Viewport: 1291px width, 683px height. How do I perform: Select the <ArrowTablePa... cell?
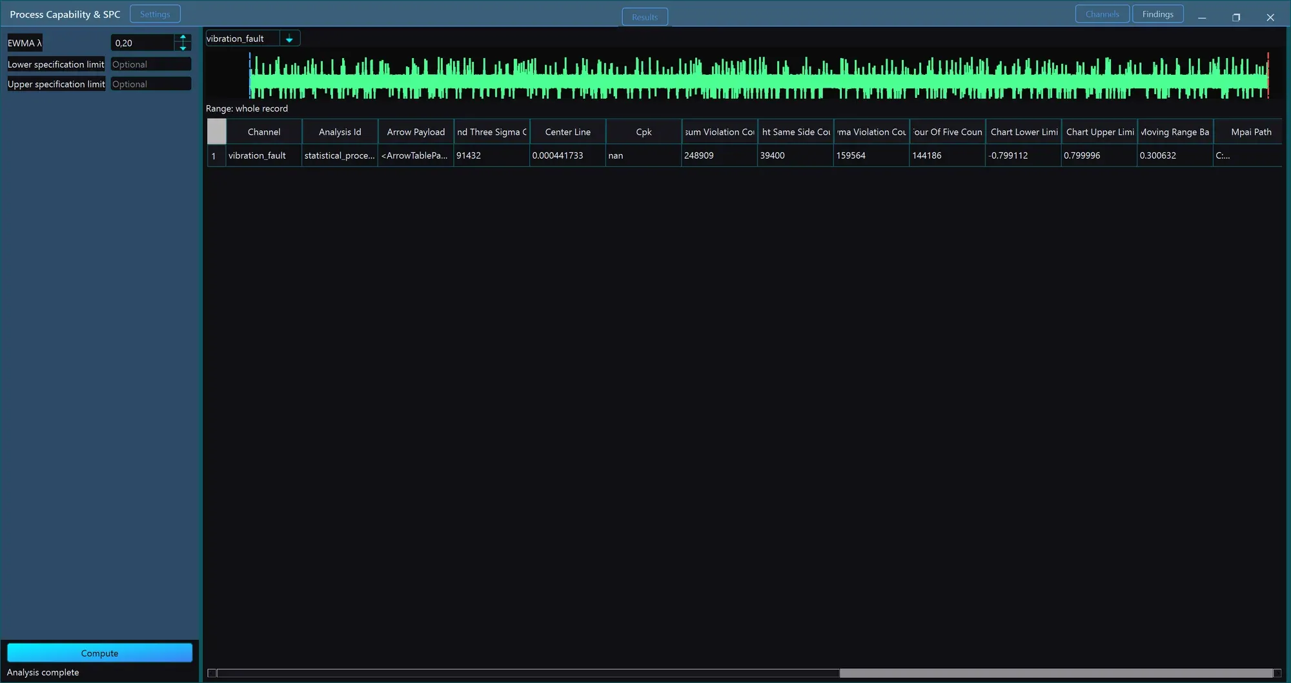416,155
